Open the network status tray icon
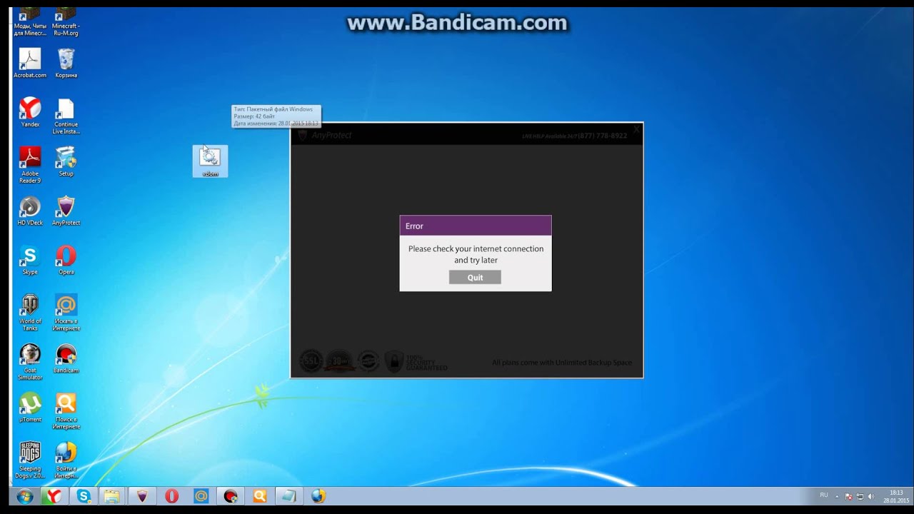 860,496
